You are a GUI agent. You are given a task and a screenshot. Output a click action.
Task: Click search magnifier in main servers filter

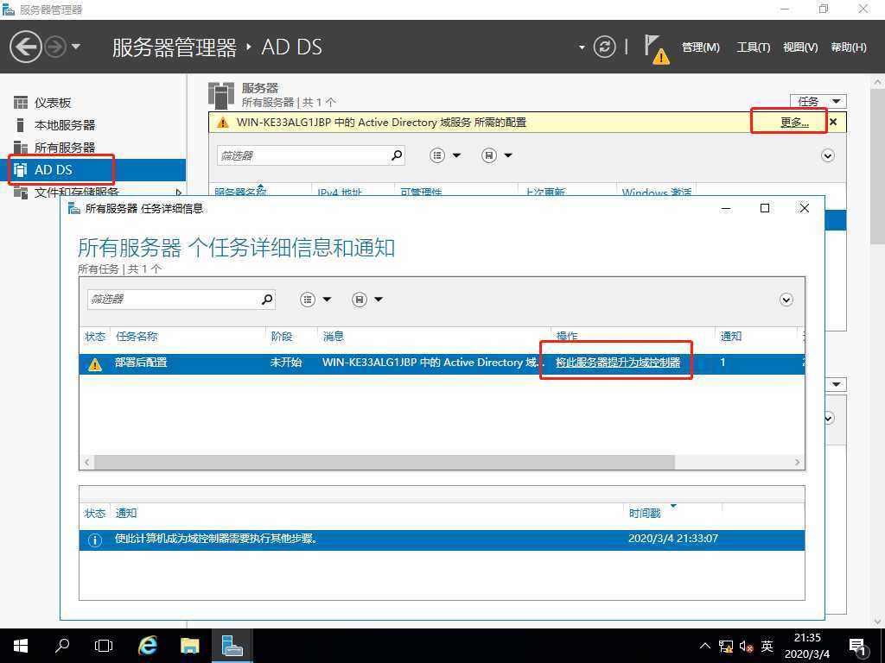click(397, 155)
